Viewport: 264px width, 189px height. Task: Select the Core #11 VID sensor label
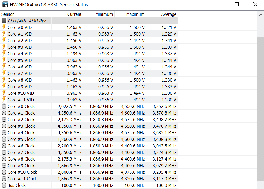point(21,100)
